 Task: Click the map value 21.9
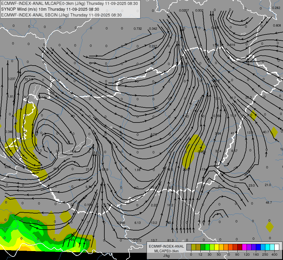click(x=89, y=169)
